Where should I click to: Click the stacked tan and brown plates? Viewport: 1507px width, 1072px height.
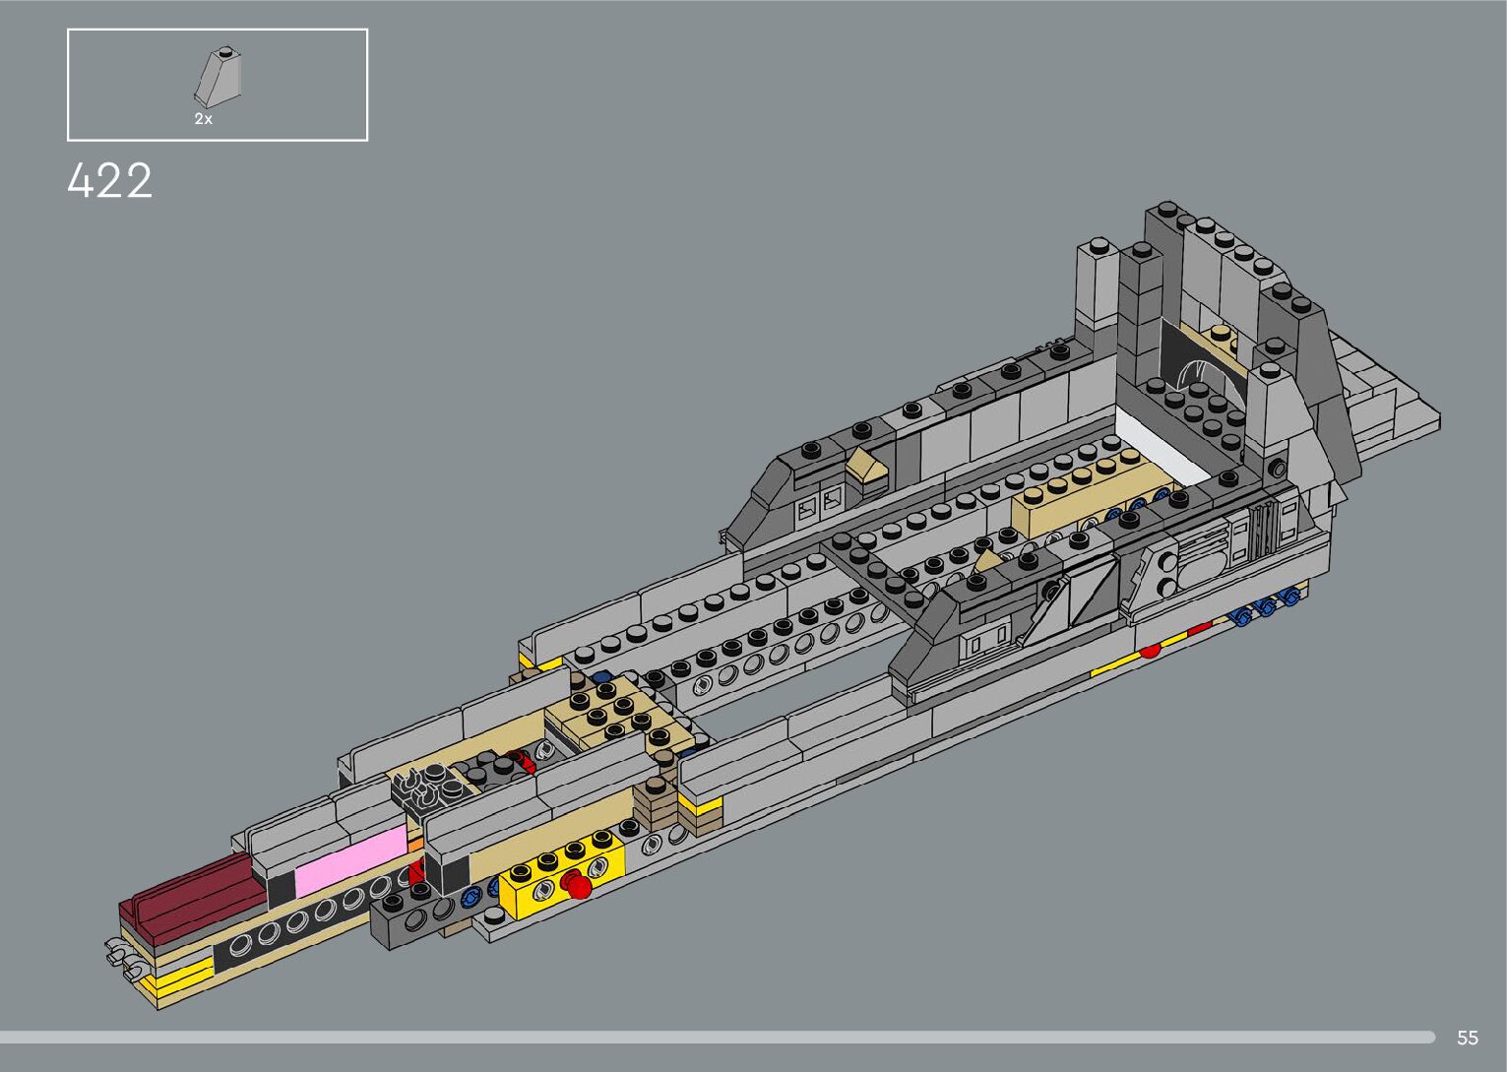click(x=656, y=804)
